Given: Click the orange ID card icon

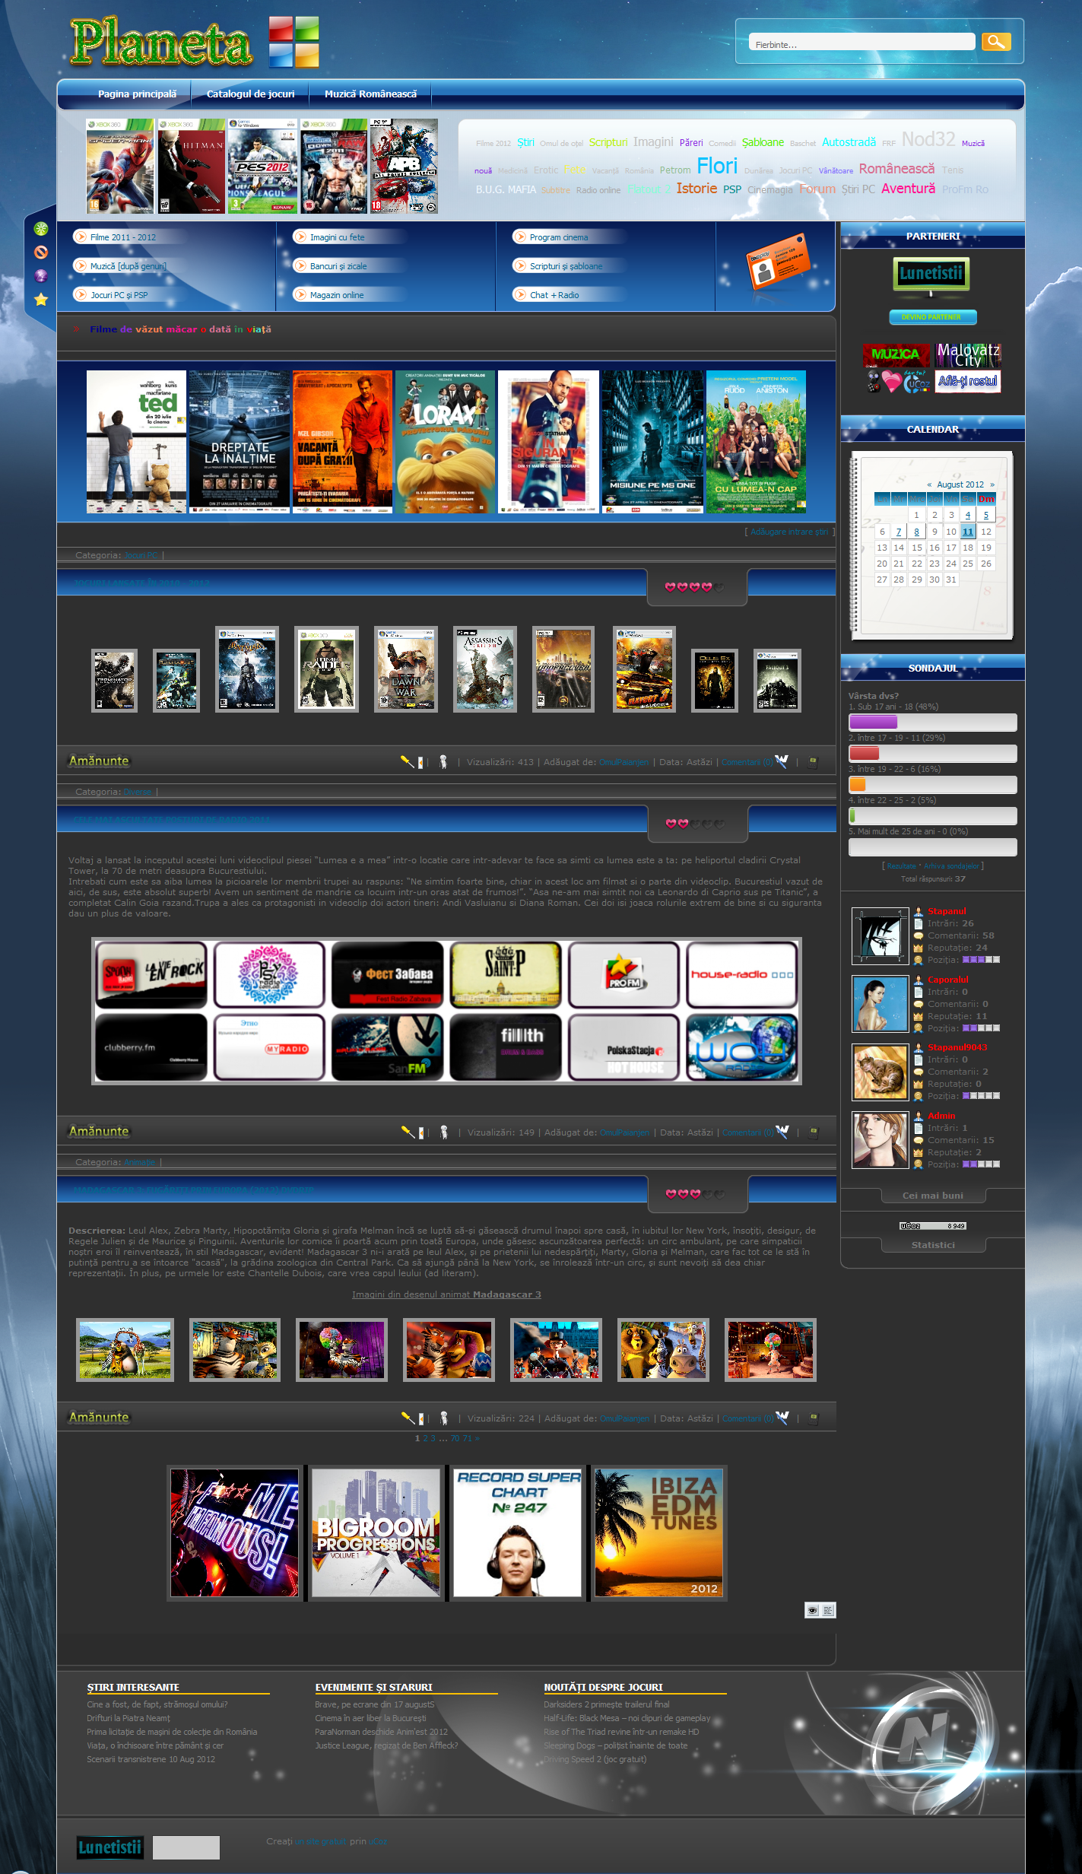Looking at the screenshot, I should [776, 263].
